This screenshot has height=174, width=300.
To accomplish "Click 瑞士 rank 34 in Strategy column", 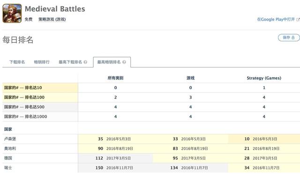I will point(247,168).
